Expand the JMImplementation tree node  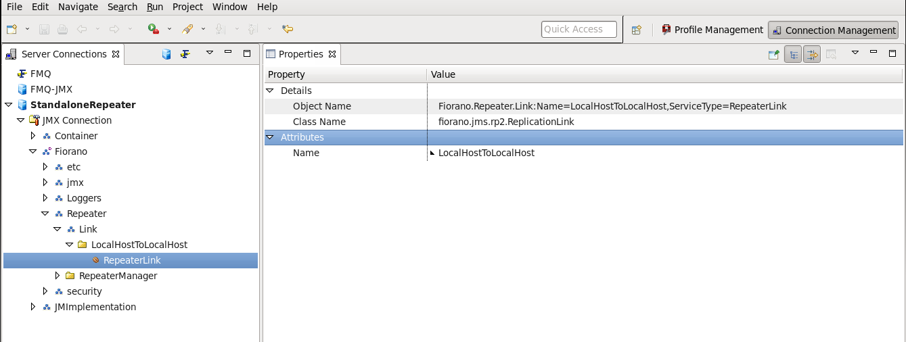point(33,307)
